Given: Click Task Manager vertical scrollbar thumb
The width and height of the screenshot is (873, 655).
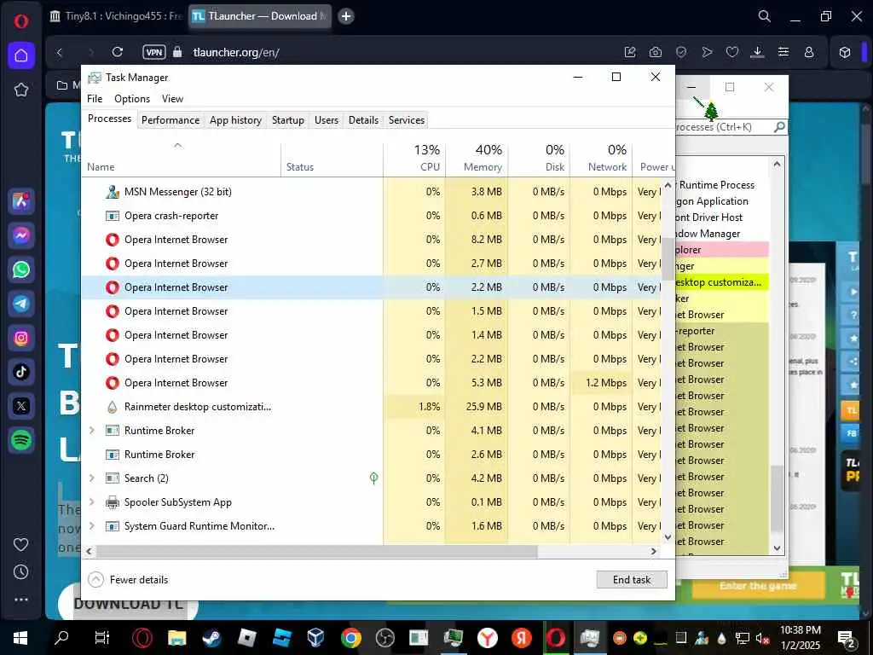Looking at the screenshot, I should click(668, 258).
